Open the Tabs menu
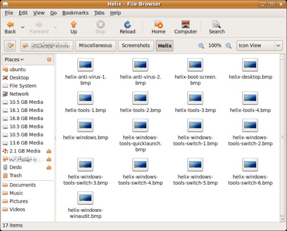 (99, 13)
